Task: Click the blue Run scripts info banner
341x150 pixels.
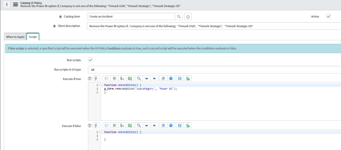Action: coord(173,48)
